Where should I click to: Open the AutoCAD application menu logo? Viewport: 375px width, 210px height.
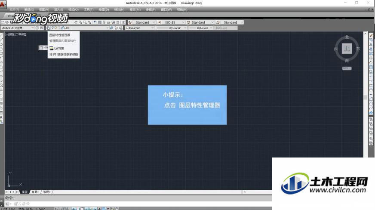tap(3, 4)
